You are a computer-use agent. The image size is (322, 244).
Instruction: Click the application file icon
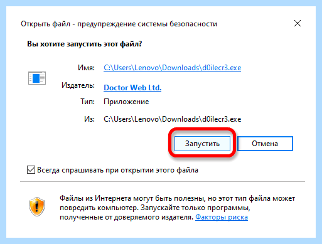click(x=37, y=78)
